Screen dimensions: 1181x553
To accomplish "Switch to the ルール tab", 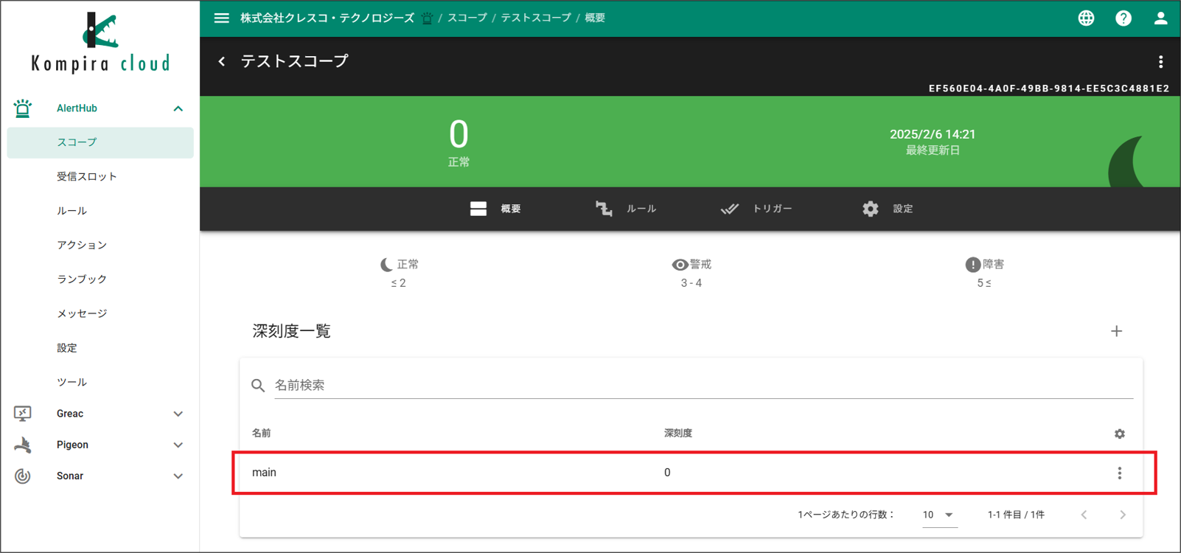I will point(625,209).
